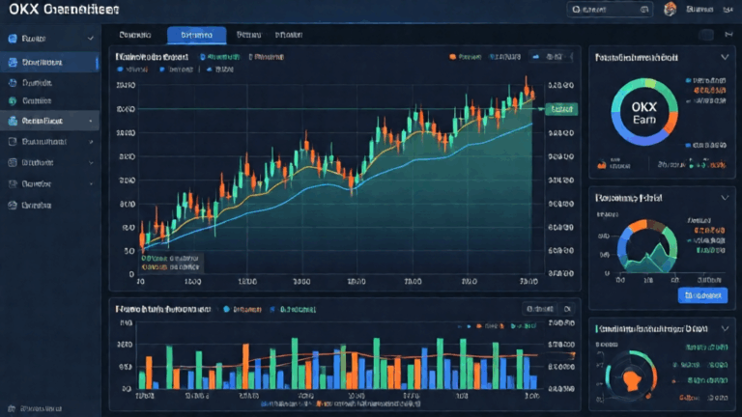
Task: Click the small square button right of the bar chart header
Action: tap(567, 309)
